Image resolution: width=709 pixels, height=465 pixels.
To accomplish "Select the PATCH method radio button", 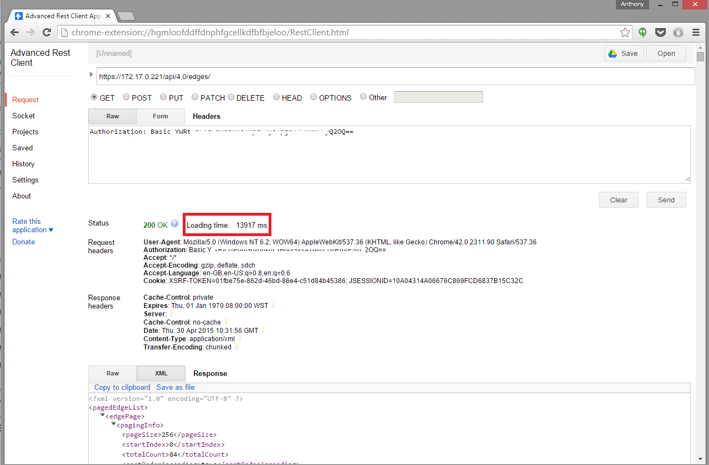I will tap(195, 97).
